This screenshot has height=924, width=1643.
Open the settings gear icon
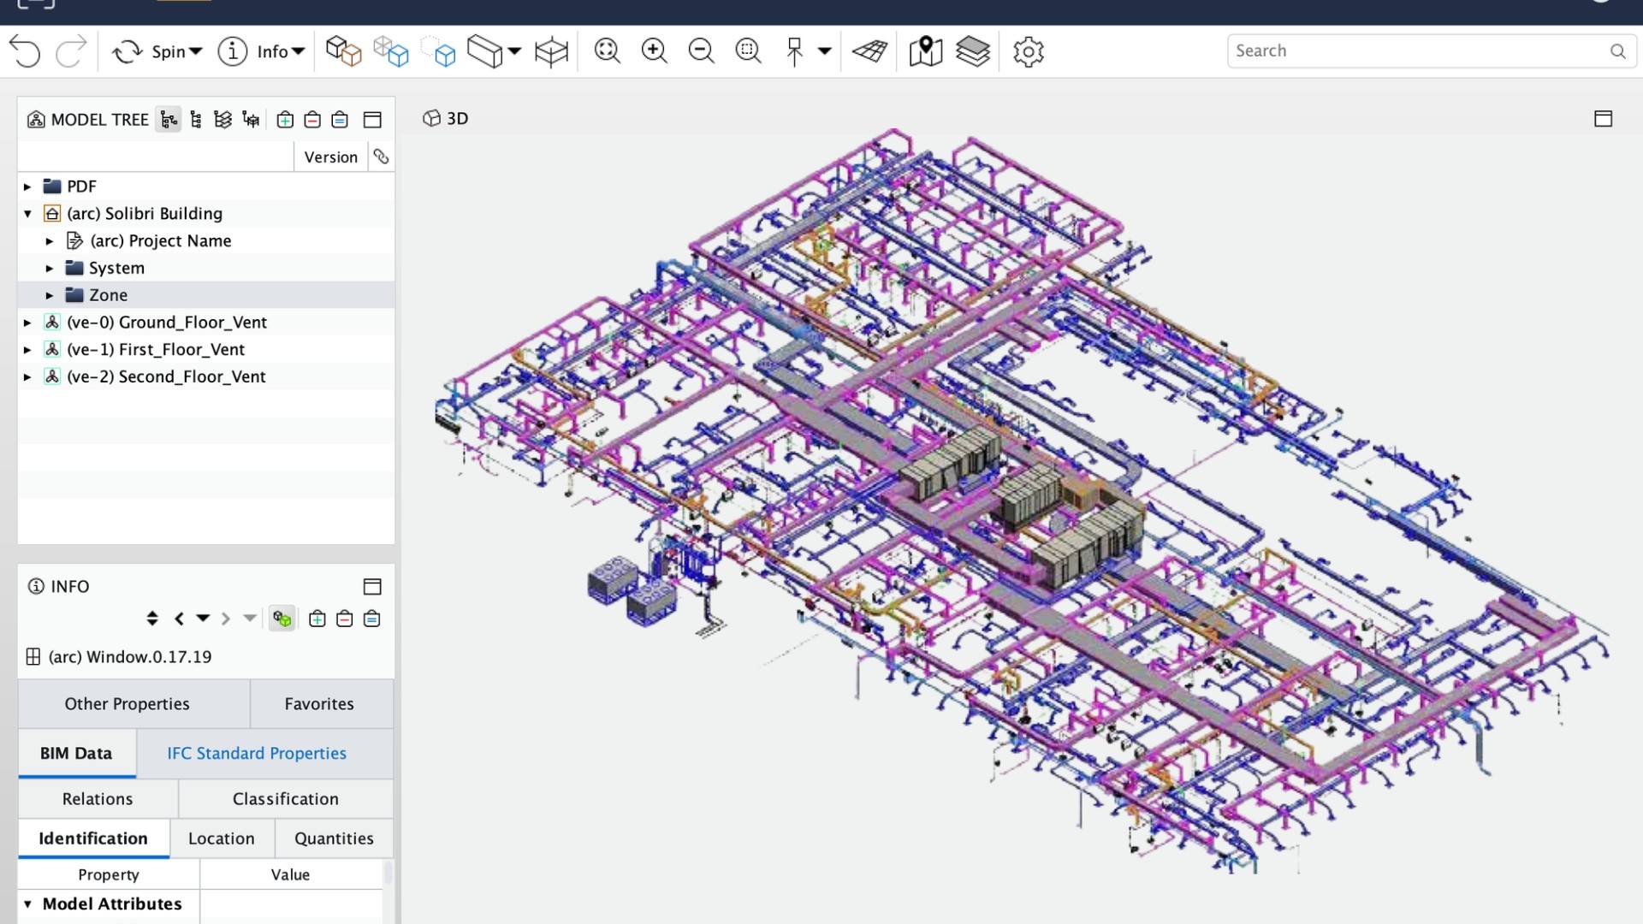pos(1028,51)
